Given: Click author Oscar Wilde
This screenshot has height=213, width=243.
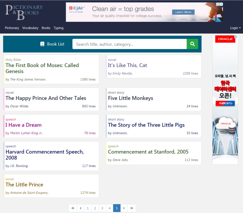Looking at the screenshot, I should point(19,106).
